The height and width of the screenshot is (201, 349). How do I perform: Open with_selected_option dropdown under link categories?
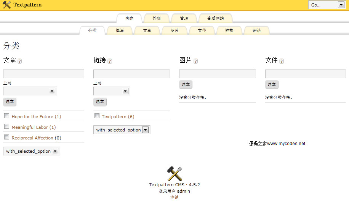coord(122,130)
